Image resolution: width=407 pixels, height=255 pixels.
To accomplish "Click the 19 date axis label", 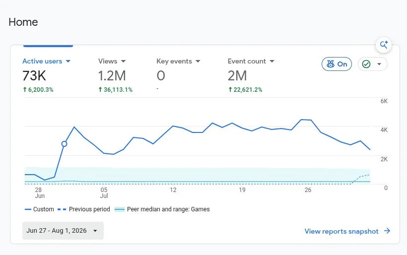I will tap(242, 190).
